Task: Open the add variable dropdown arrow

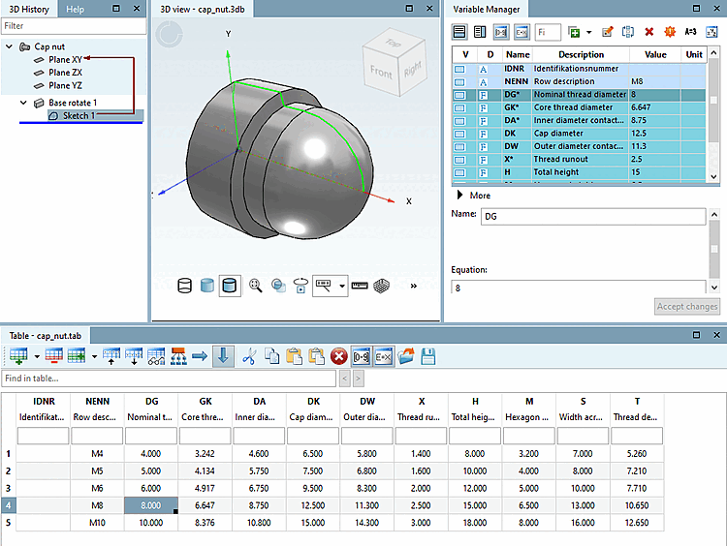Action: 590,32
